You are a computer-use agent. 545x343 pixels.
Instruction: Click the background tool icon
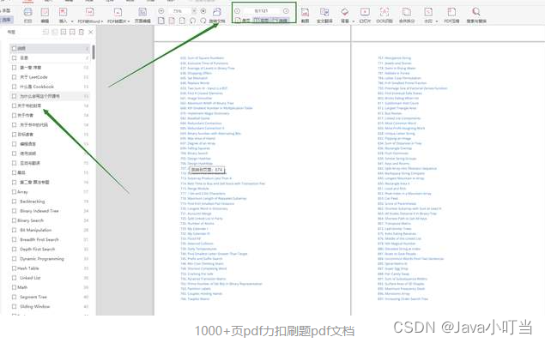(x=344, y=13)
